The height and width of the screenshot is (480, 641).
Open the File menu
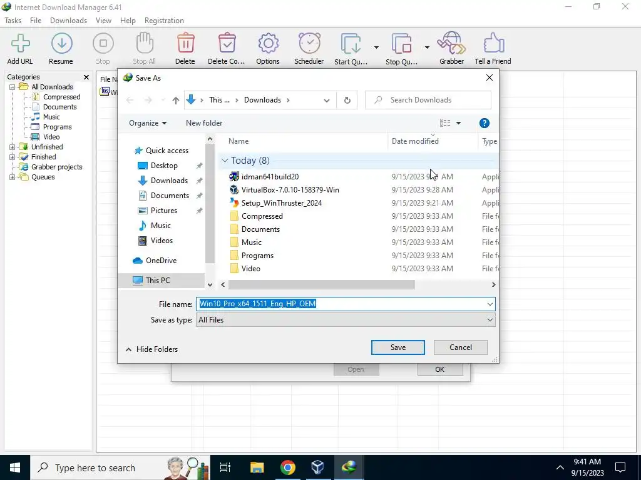[36, 21]
